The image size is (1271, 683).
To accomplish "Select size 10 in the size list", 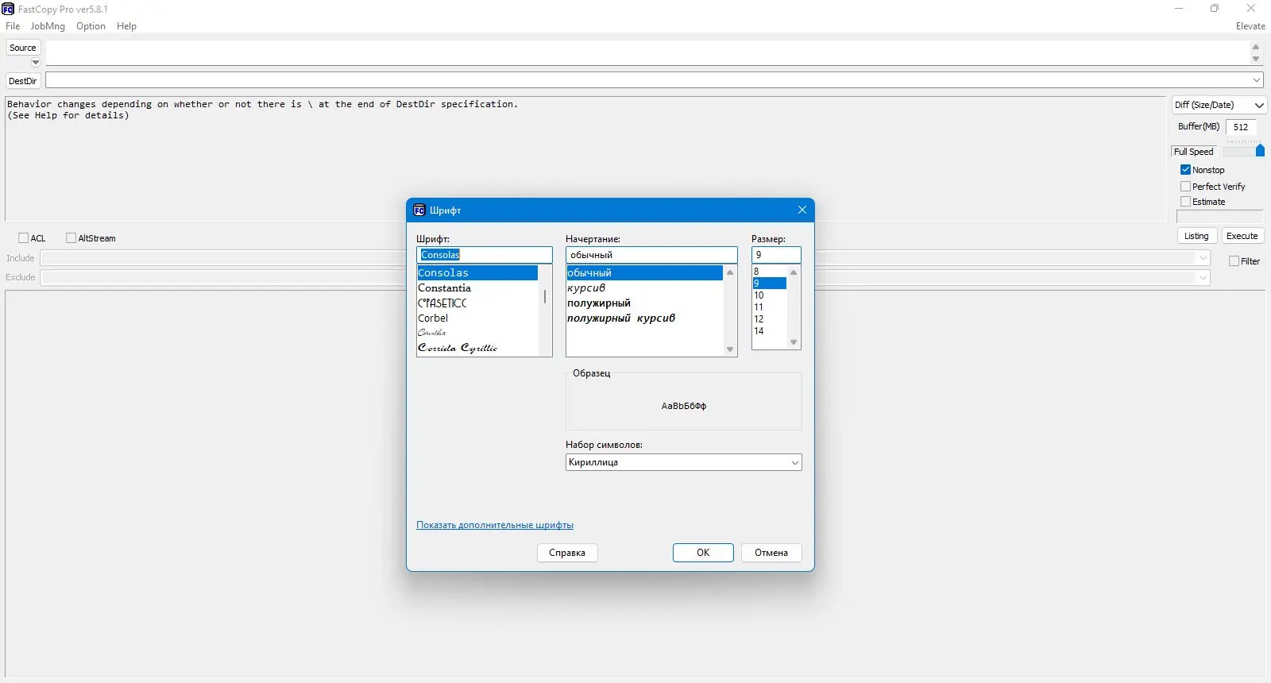I will tap(769, 295).
